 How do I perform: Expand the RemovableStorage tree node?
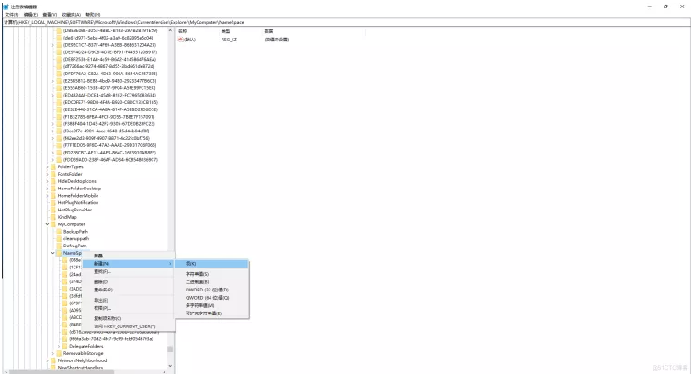pyautogui.click(x=53, y=353)
